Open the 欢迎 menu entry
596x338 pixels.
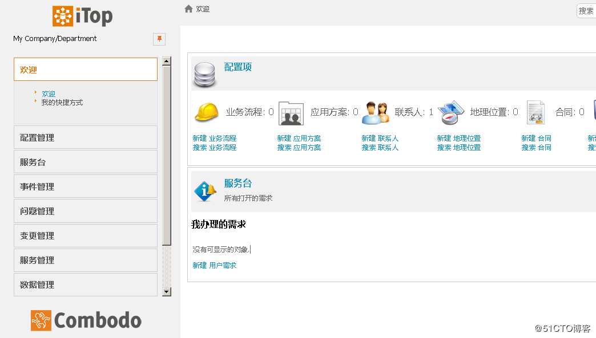click(49, 93)
